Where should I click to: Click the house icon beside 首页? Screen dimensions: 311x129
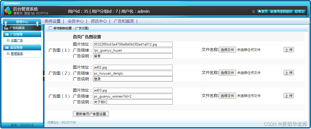(259, 11)
